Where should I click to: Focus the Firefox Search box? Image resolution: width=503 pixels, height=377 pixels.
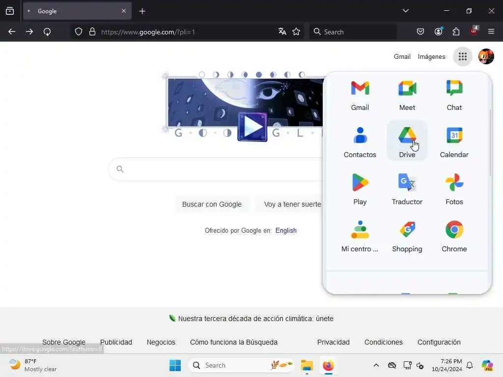click(x=353, y=32)
